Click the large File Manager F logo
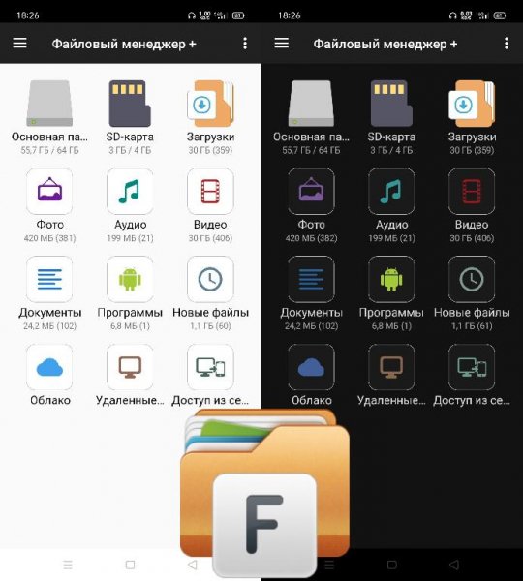 [264, 493]
